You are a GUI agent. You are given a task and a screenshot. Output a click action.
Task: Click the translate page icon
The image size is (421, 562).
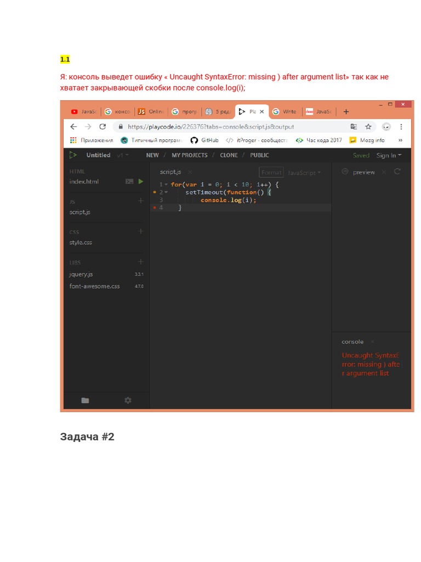pos(354,127)
